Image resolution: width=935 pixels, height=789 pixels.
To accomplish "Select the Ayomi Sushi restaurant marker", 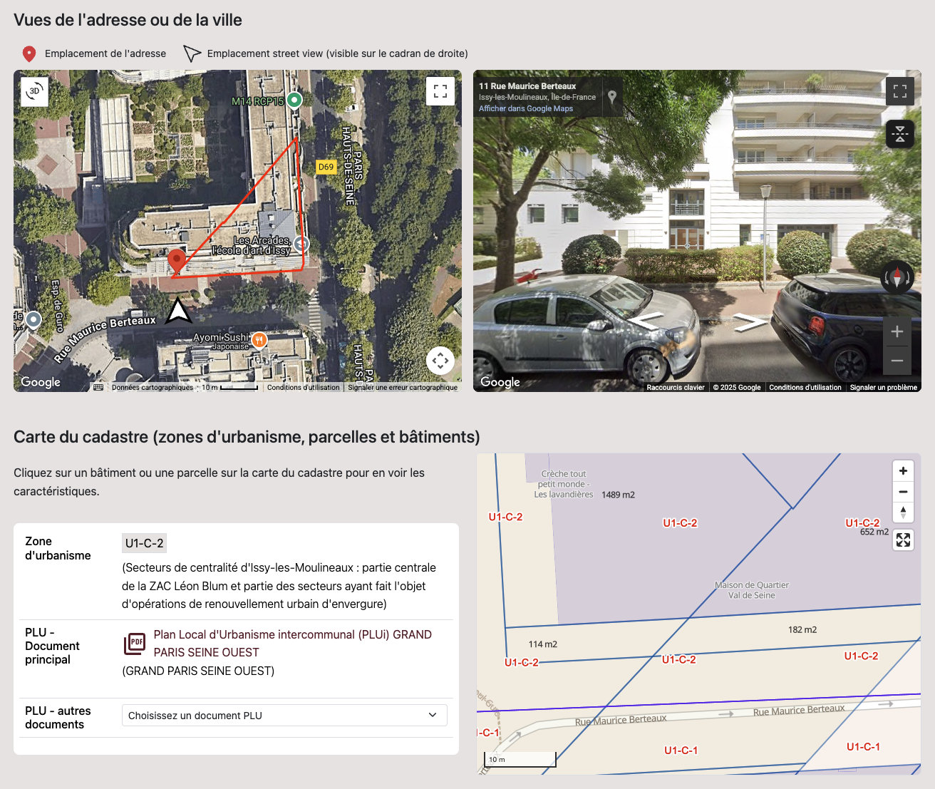I will click(x=259, y=340).
